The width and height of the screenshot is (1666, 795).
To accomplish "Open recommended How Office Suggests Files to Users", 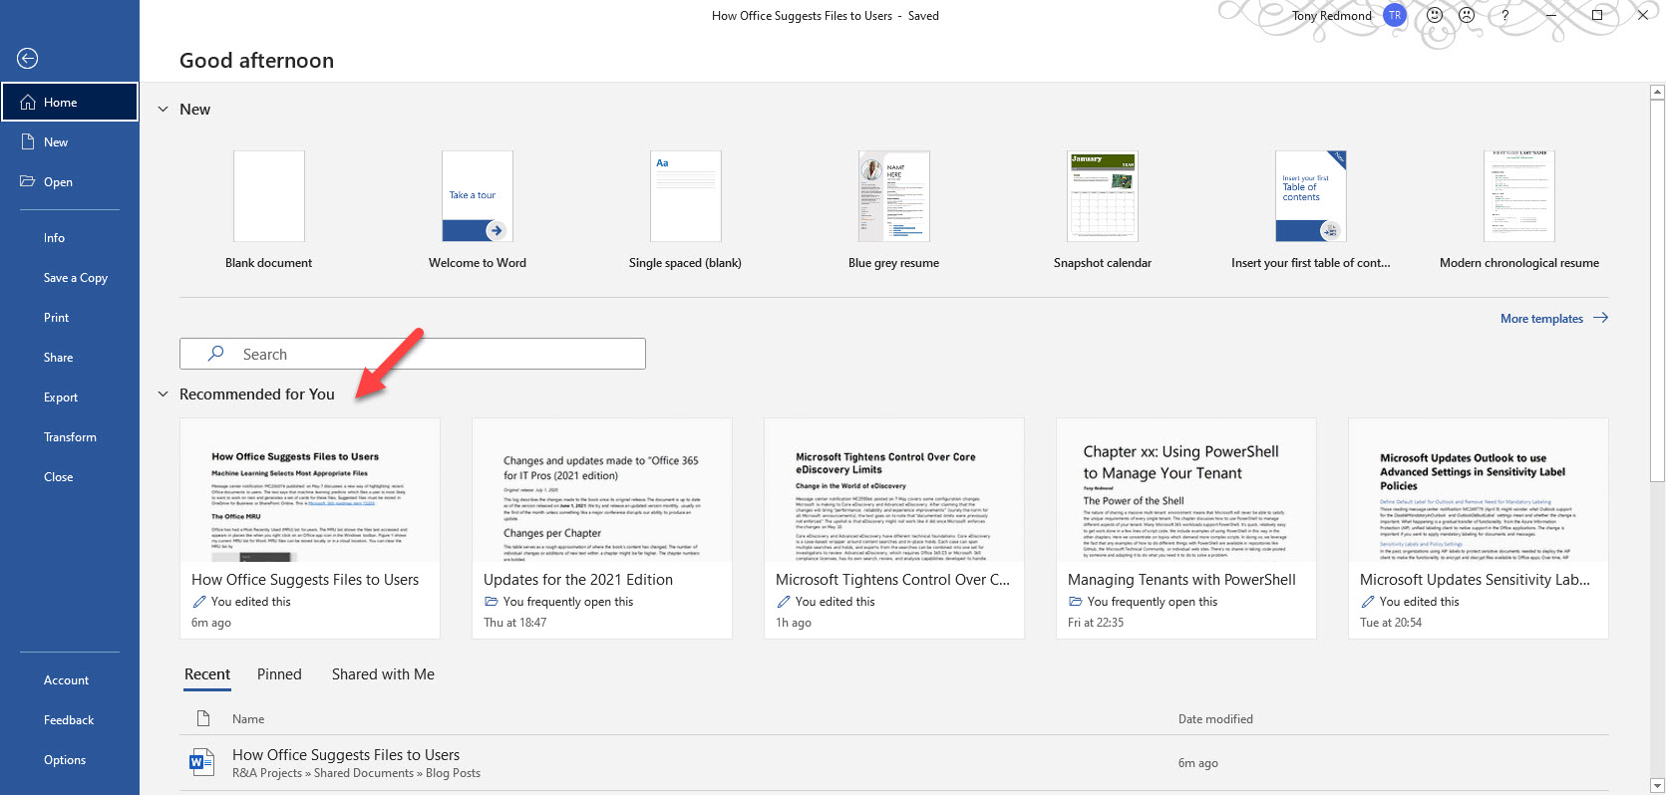I will 310,528.
